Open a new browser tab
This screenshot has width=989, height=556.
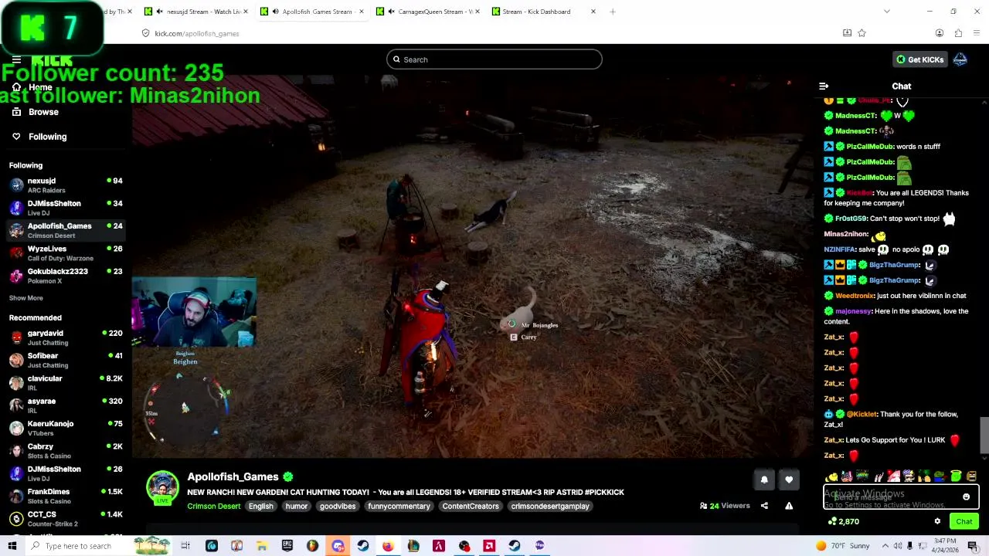pos(612,12)
